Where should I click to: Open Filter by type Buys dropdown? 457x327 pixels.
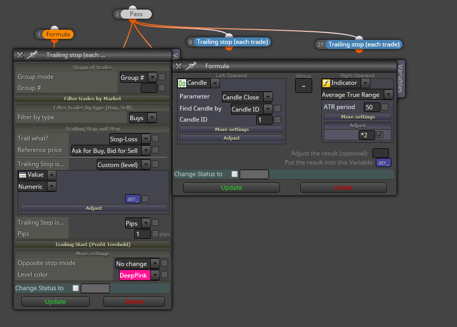(x=143, y=118)
